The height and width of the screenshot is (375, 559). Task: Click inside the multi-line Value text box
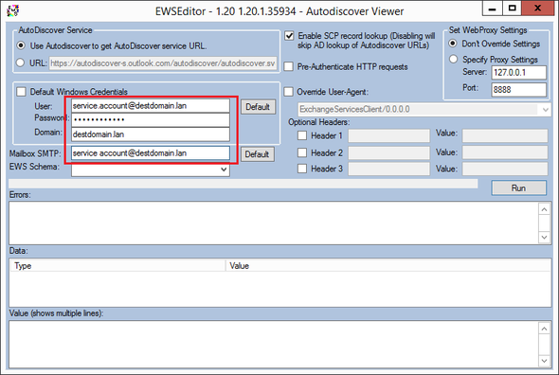pos(274,345)
